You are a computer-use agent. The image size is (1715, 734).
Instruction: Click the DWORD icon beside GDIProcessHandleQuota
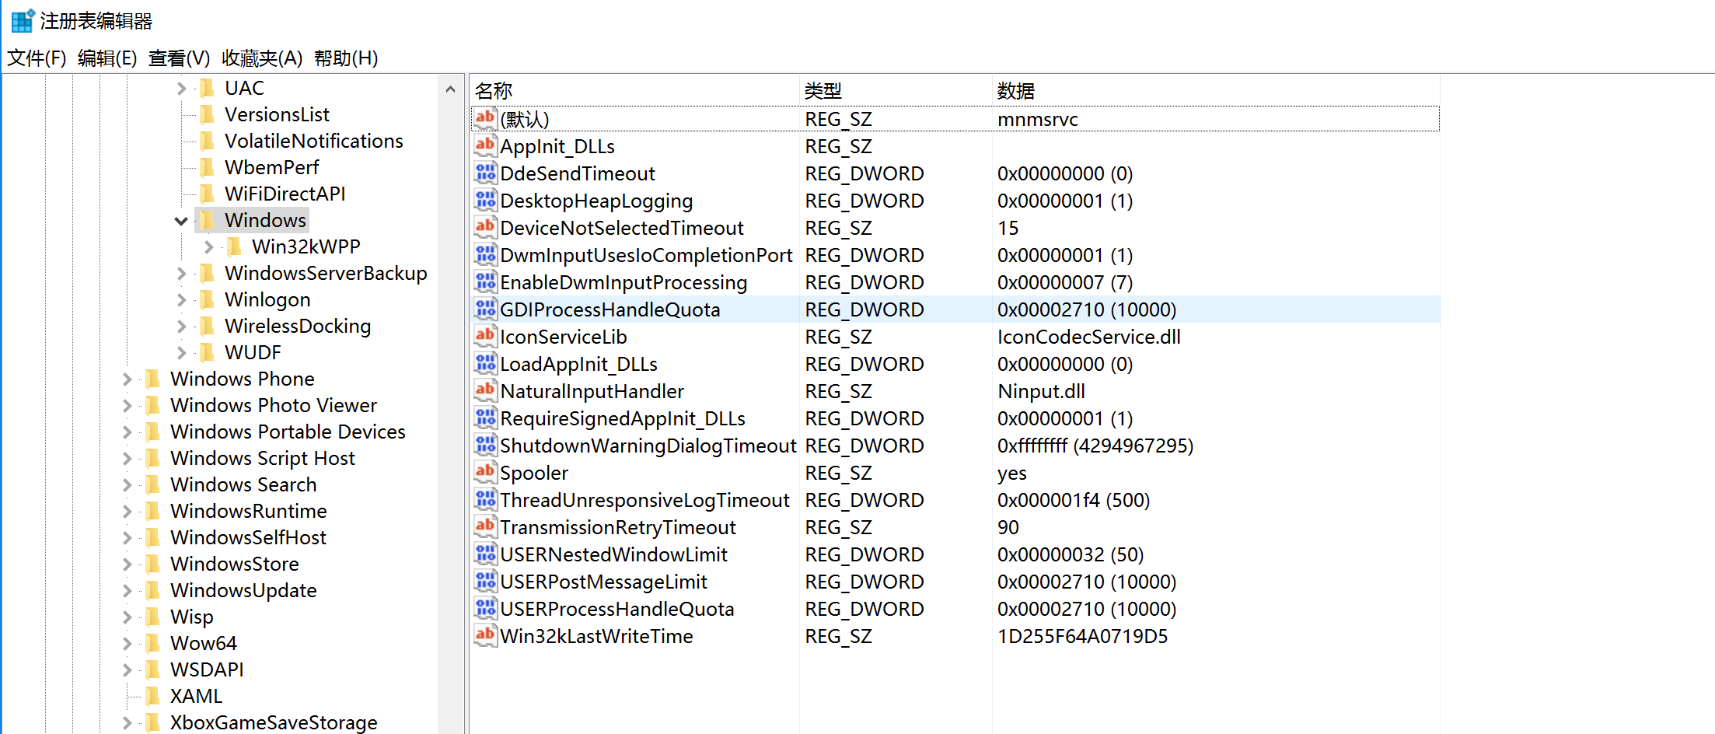coord(485,309)
